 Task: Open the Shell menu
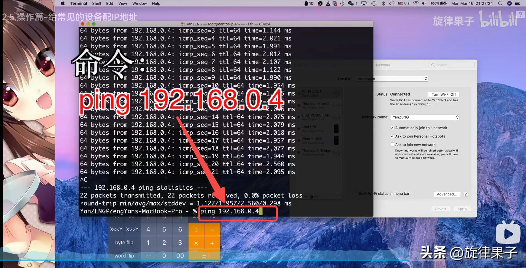coord(96,3)
